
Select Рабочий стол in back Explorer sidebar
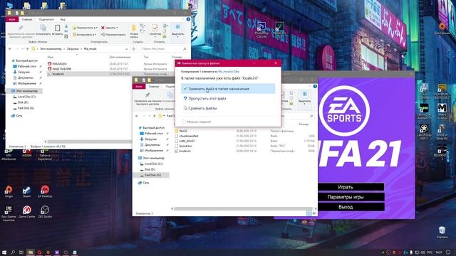pyautogui.click(x=27, y=66)
